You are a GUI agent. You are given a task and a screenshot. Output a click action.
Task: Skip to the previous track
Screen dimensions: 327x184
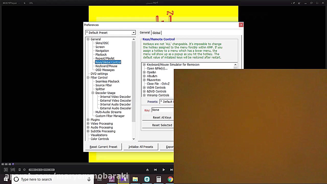(155, 170)
